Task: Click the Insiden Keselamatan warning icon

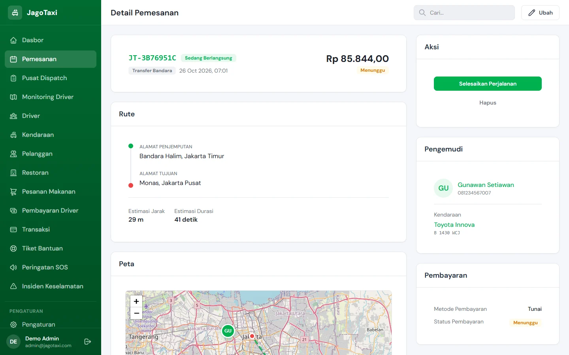Action: [x=13, y=286]
